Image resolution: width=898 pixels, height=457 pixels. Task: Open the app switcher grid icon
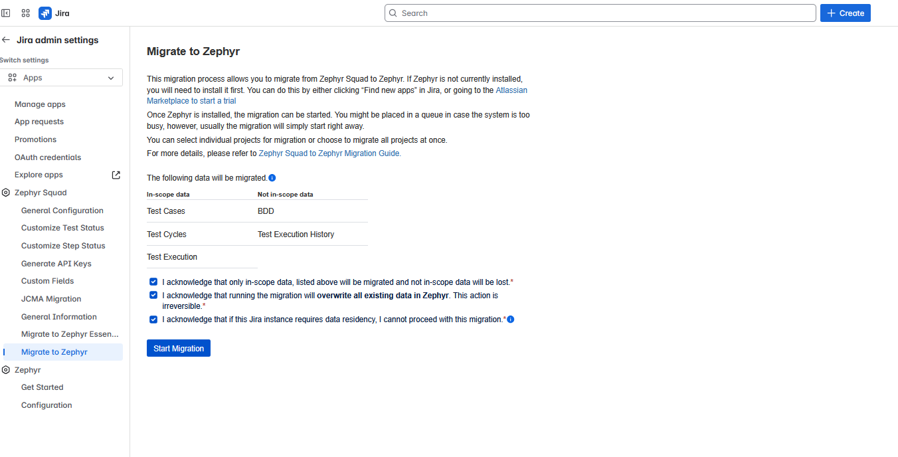click(26, 13)
